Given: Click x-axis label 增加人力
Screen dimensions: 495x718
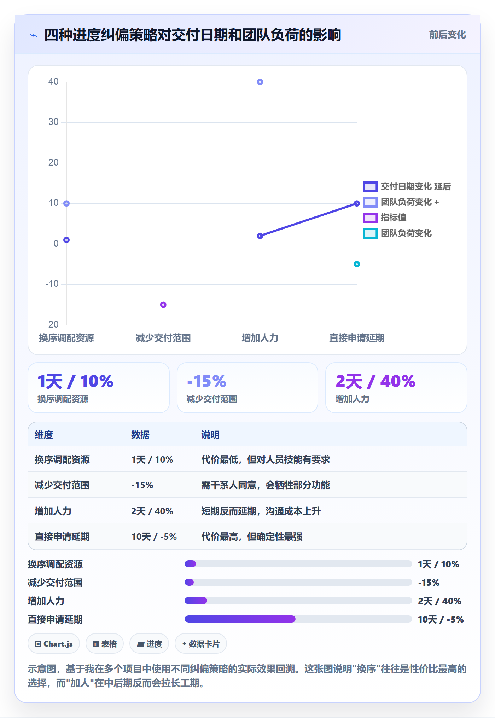Looking at the screenshot, I should (x=260, y=338).
